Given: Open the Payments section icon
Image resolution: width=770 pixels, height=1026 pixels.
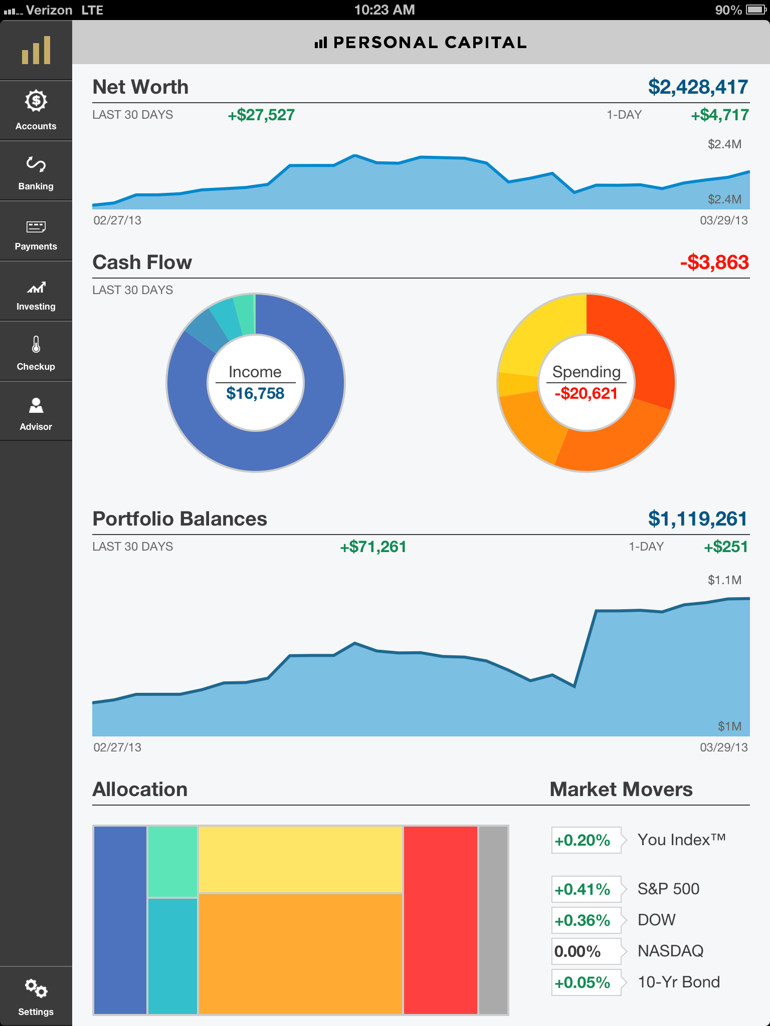Looking at the screenshot, I should [36, 227].
